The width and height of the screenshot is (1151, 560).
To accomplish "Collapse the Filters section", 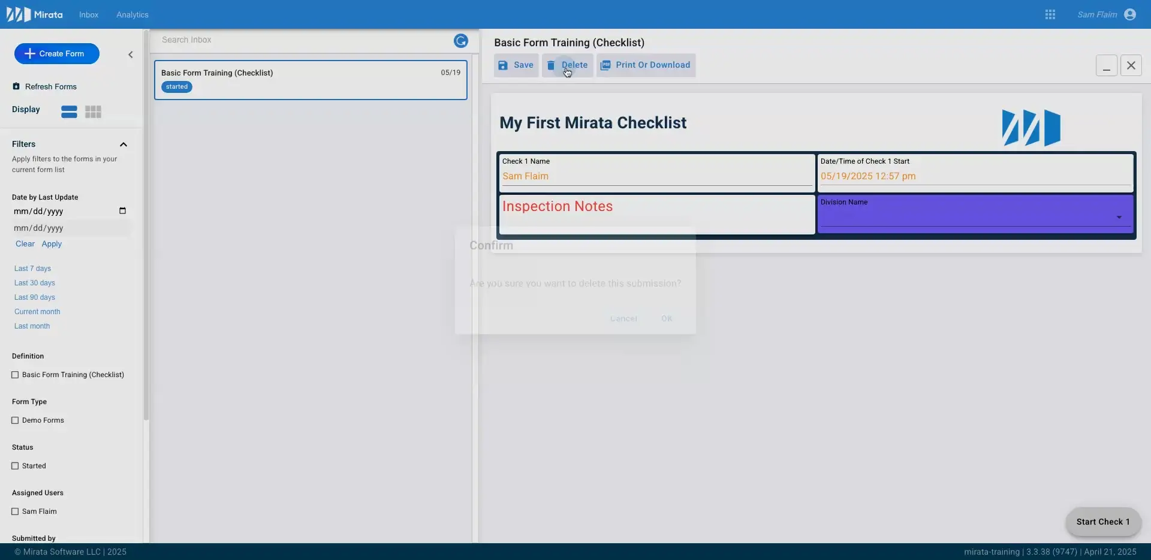I will click(124, 144).
